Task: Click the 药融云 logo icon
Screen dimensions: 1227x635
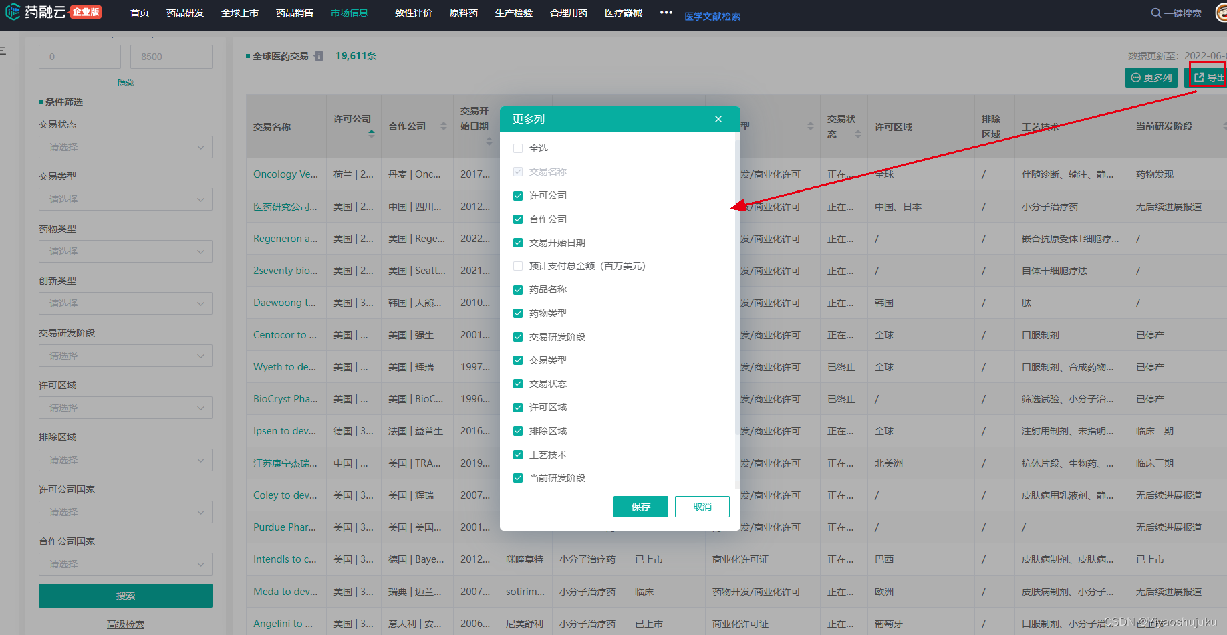Action: coord(11,11)
